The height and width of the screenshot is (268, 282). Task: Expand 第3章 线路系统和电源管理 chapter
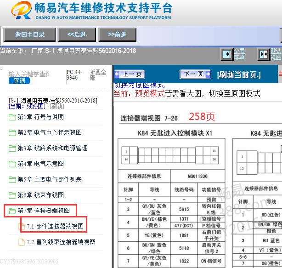coord(52,148)
